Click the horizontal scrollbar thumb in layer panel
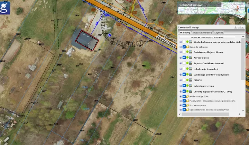The image size is (249, 145). point(205,114)
